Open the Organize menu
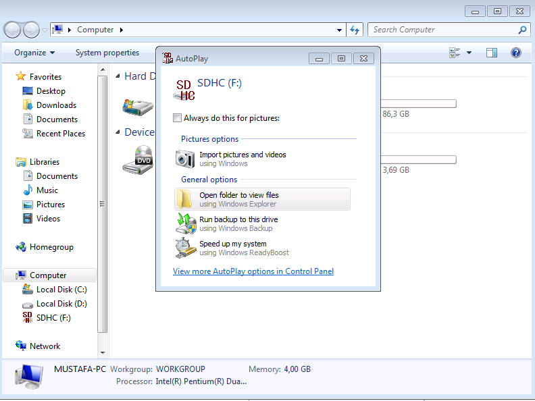535x401 pixels. coord(34,53)
